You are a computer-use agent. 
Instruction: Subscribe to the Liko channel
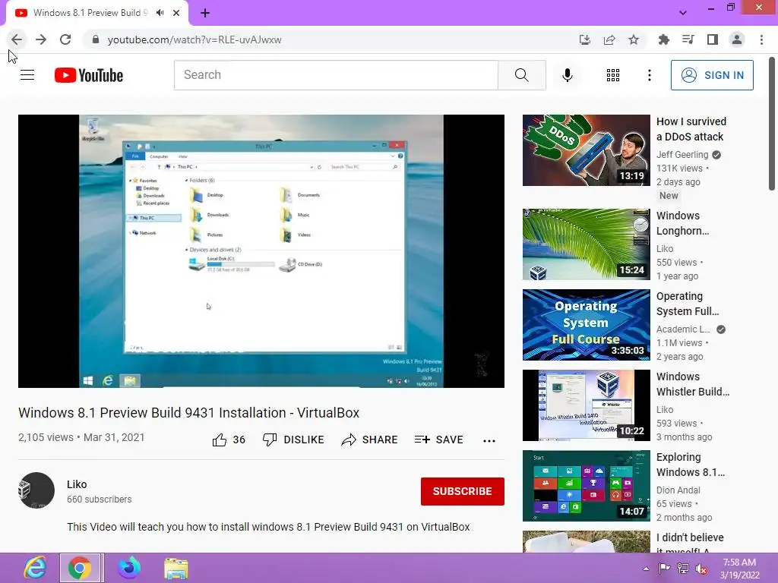pos(463,491)
